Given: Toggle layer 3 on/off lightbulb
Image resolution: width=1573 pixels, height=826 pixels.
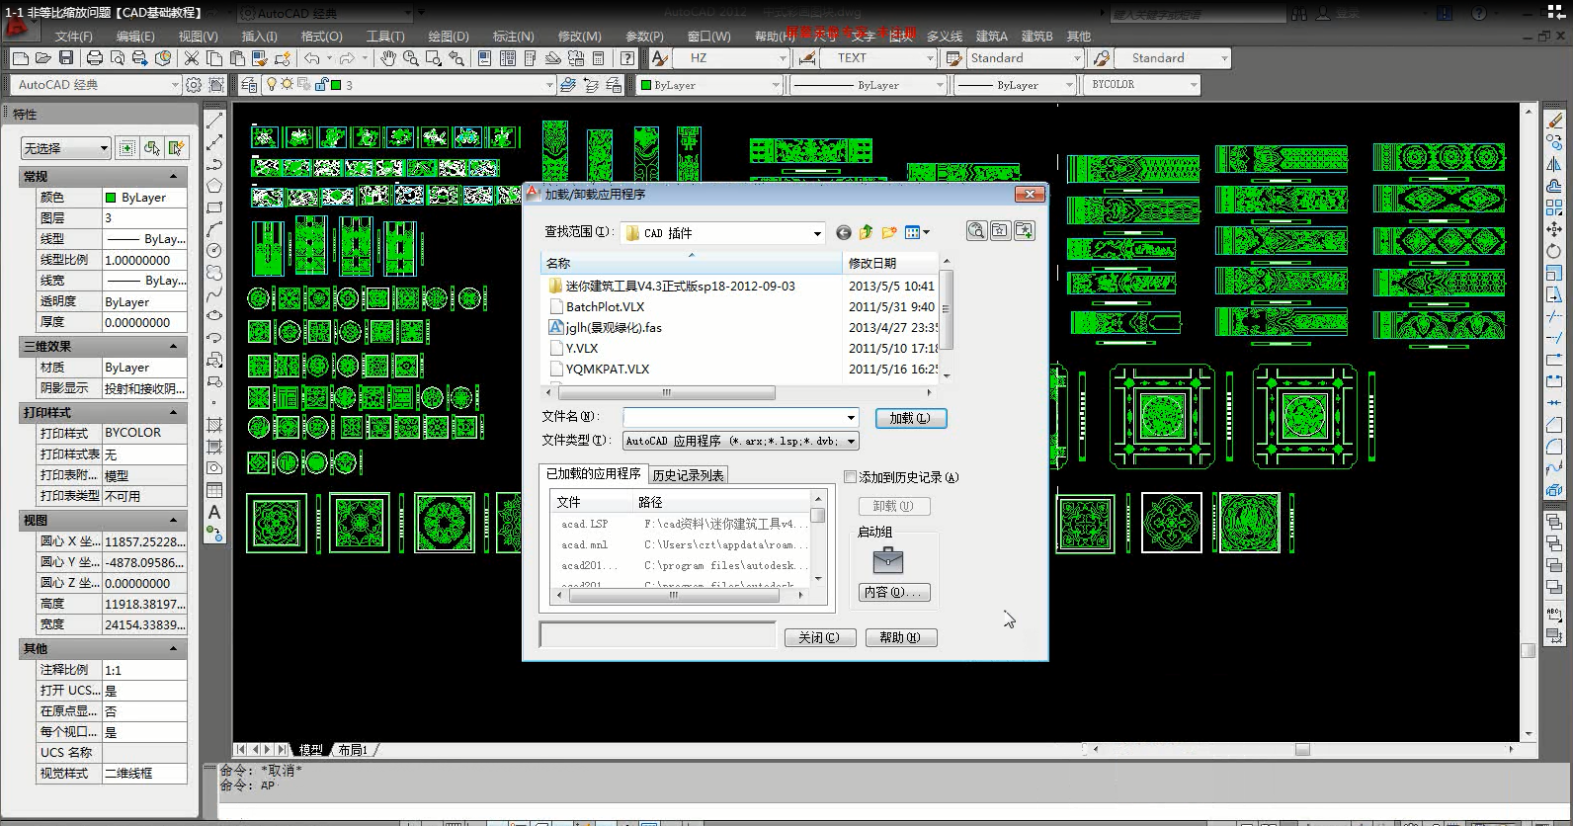Looking at the screenshot, I should click(x=273, y=85).
